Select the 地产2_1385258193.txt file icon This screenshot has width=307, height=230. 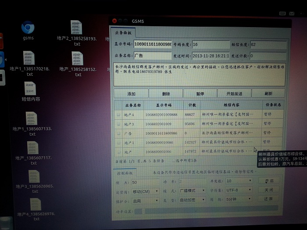tap(76, 27)
